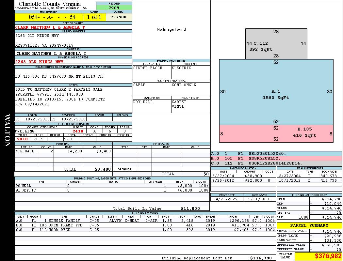Viewport: 343px width, 261px height.
Task: Click legal instrument book/page 349 673
Action: click(x=329, y=176)
